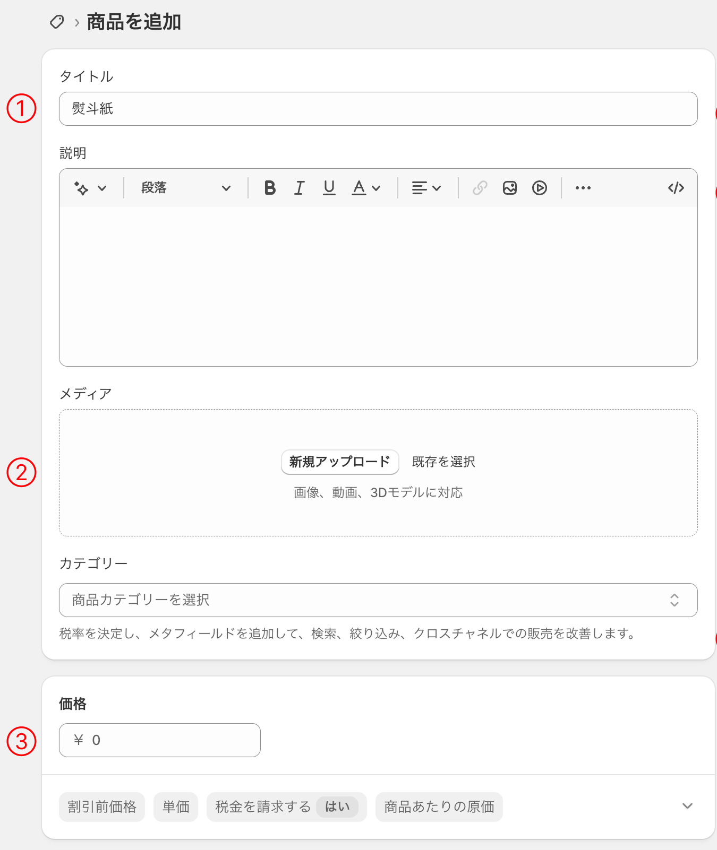The image size is (717, 850).
Task: Click the 割引前価格 chip
Action: 102,807
